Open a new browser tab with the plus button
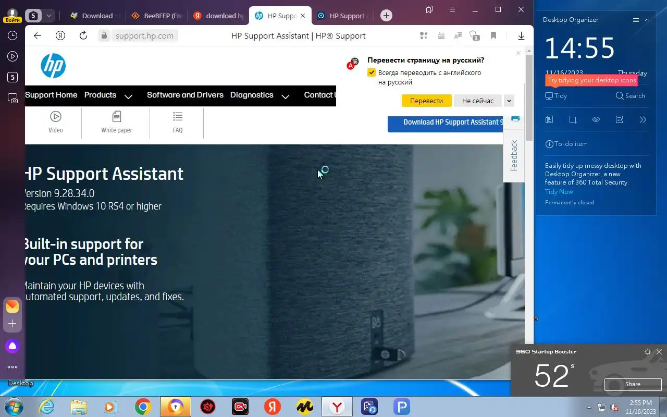 click(386, 16)
